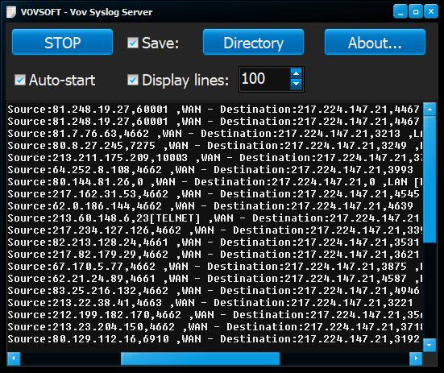444x373 pixels.
Task: Close the Vov Syslog Server window
Action: pos(431,11)
